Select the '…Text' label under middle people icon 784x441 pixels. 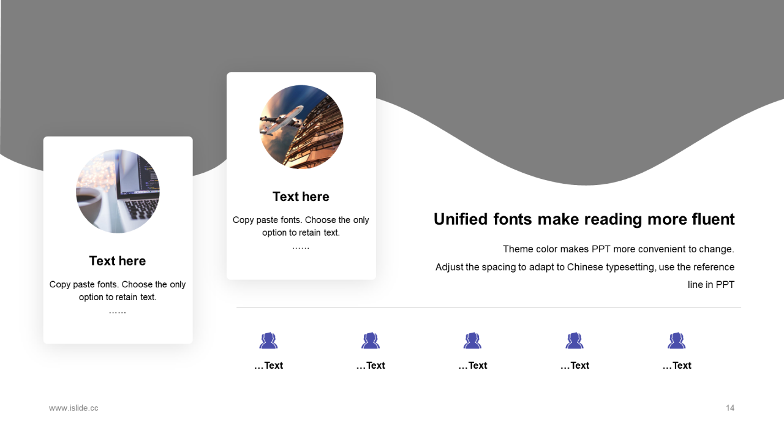472,366
